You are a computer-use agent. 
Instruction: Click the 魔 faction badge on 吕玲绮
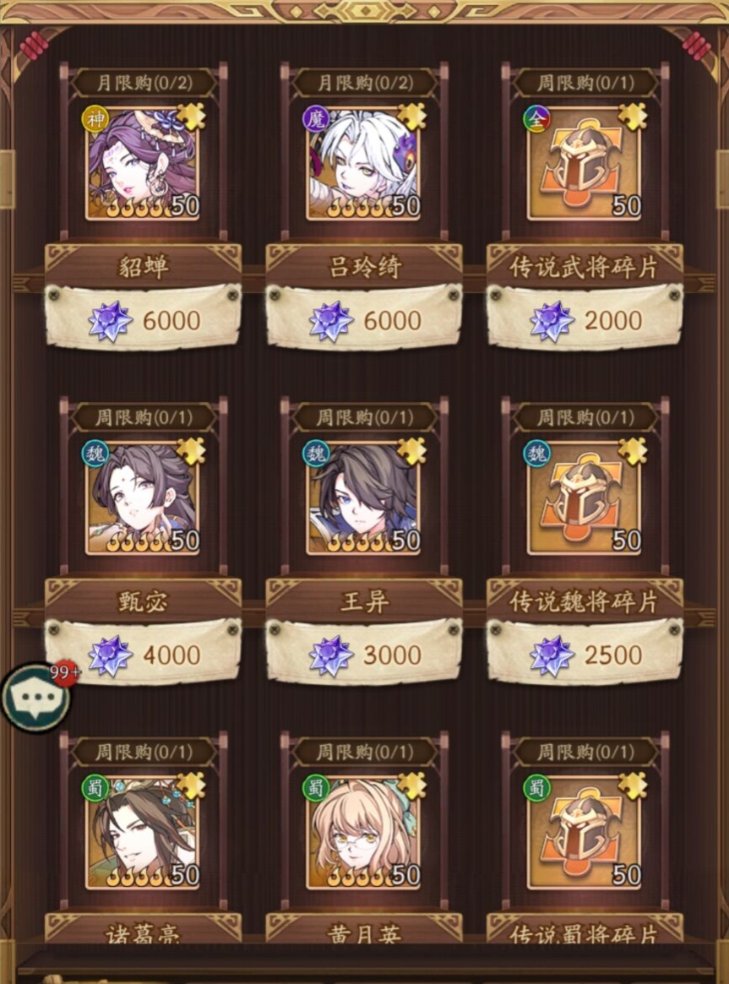click(x=316, y=118)
